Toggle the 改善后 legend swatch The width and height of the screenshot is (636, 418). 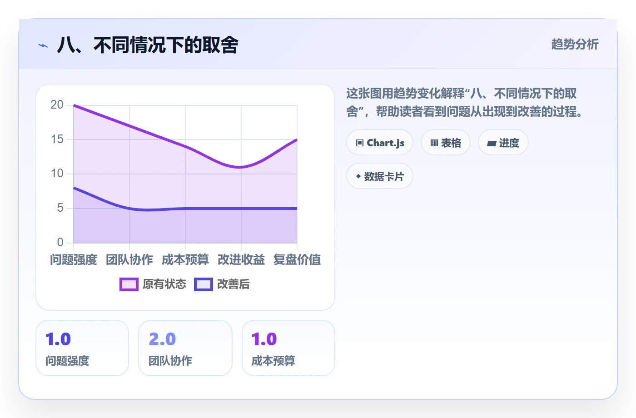point(204,284)
